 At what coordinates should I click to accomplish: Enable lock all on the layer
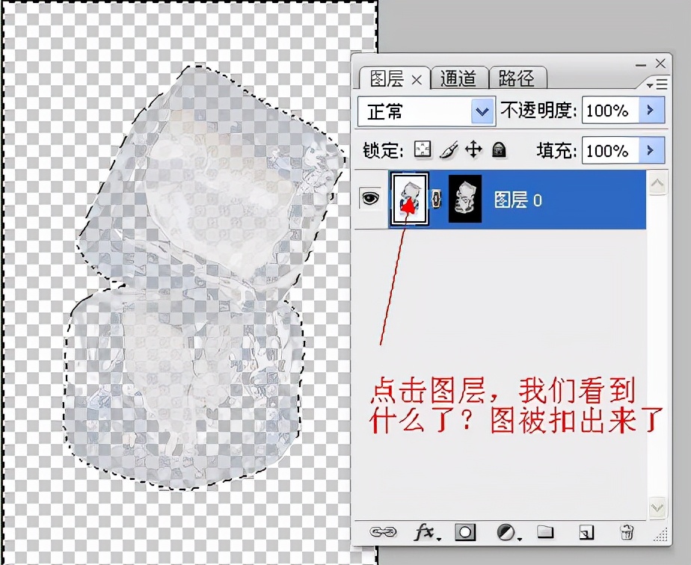click(x=500, y=149)
